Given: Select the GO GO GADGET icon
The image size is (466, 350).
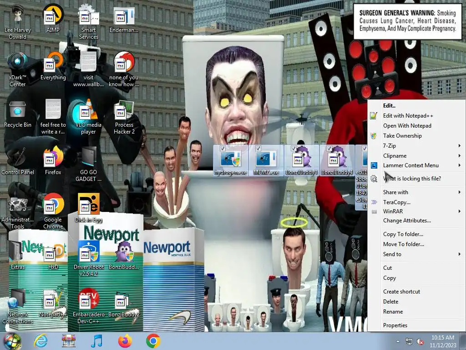Looking at the screenshot, I should [89, 165].
